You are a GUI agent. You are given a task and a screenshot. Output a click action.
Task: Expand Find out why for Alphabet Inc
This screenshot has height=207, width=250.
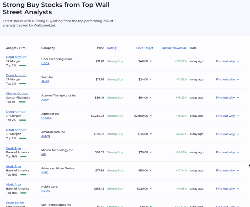[x=227, y=116]
